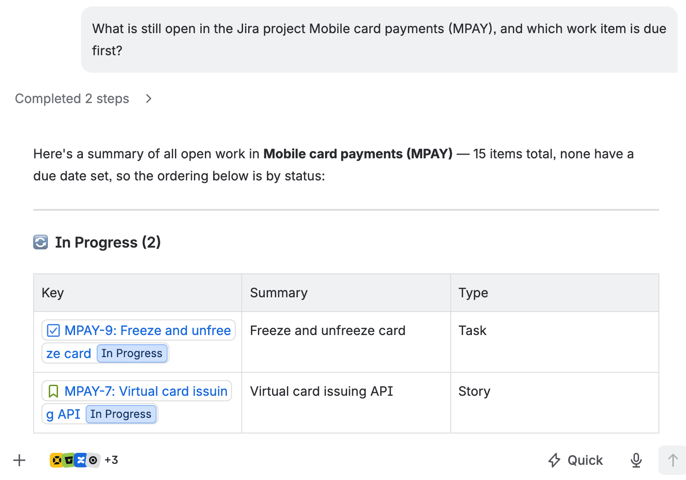Click the gray target app icon
Viewport: 686px width, 480px height.
click(x=93, y=460)
